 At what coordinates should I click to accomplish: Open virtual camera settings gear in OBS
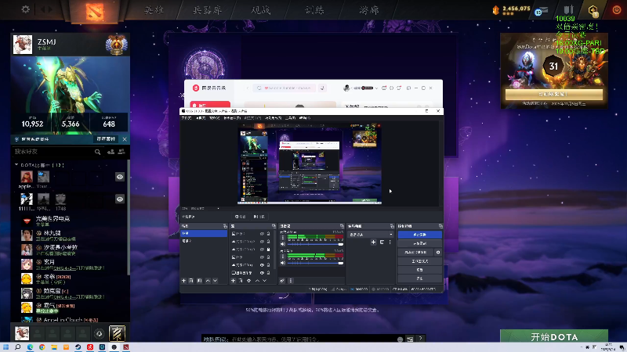point(438,252)
